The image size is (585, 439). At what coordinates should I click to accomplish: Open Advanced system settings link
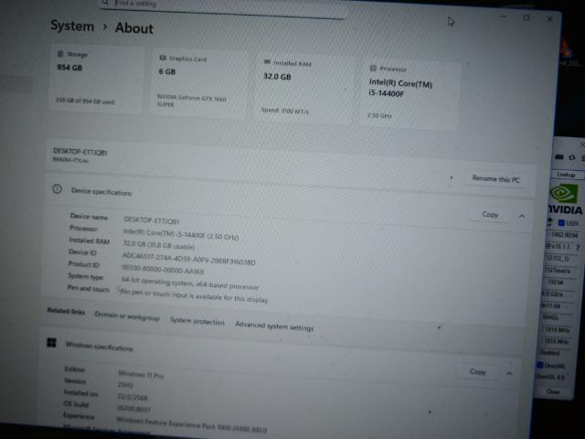coord(273,327)
